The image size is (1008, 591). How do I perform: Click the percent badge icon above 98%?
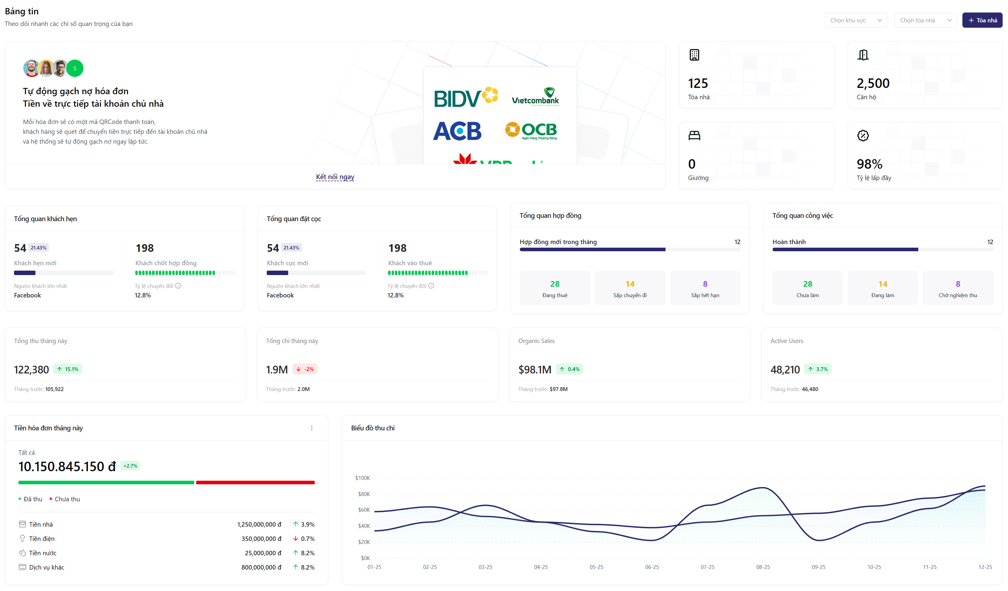tap(863, 136)
